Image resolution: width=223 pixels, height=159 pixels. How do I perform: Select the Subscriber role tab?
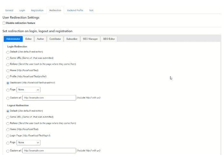[x=72, y=39]
